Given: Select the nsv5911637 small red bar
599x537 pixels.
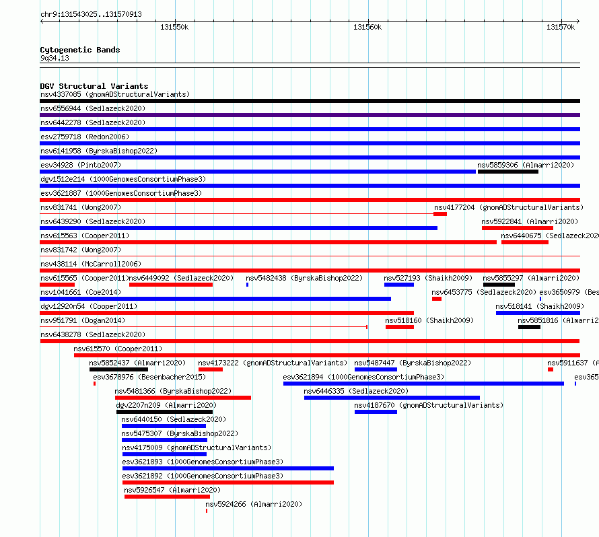Looking at the screenshot, I should [x=551, y=369].
